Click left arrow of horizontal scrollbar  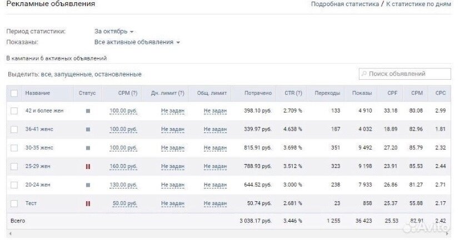point(11,233)
